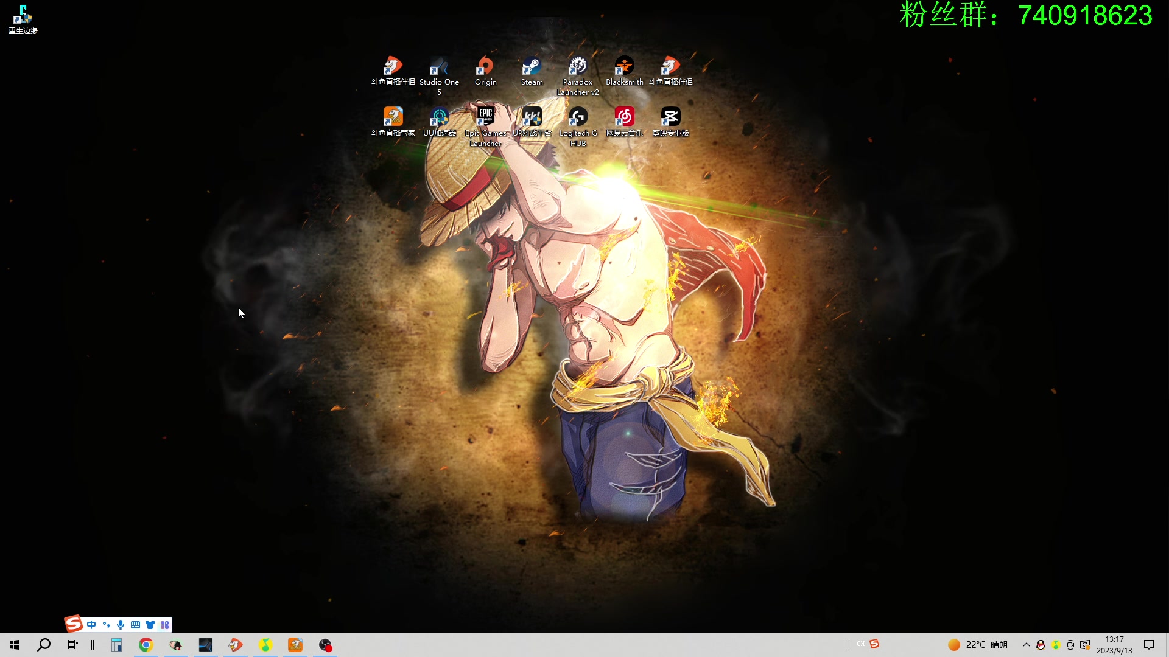Open the Windows Start menu
1169x657 pixels.
tap(15, 645)
